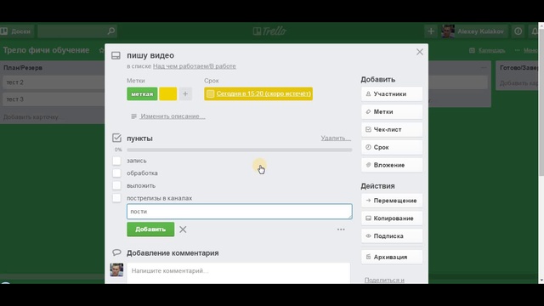Click the plus button to add label

click(185, 94)
